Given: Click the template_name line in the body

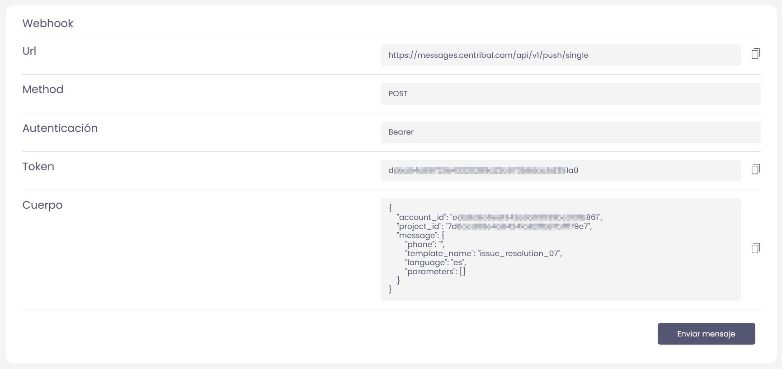Looking at the screenshot, I should point(483,253).
